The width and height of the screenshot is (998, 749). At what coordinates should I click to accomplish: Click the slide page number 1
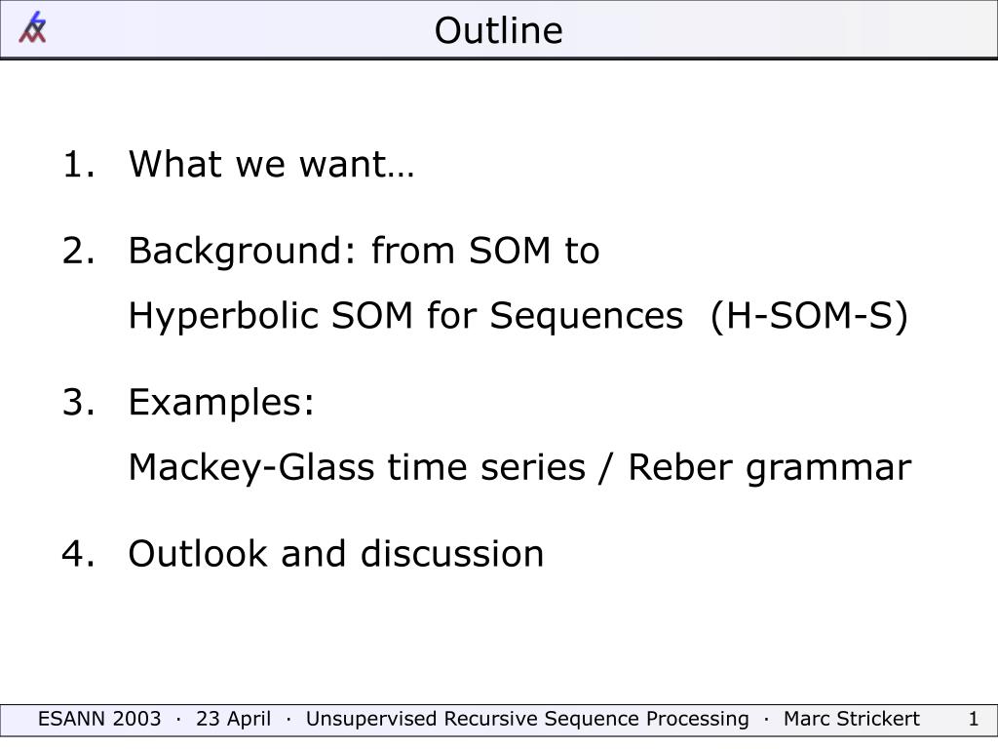click(974, 719)
